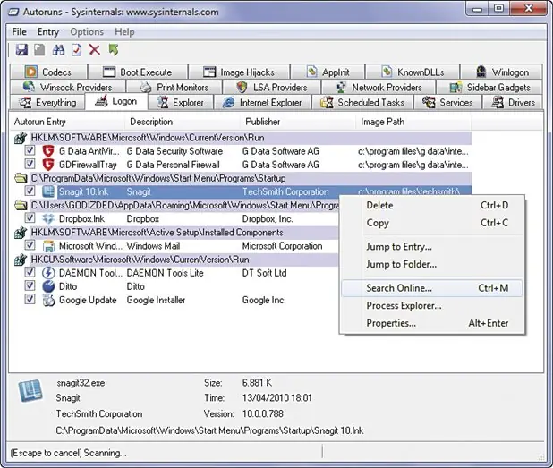
Task: Open the Scheduled Tasks tab
Action: (x=362, y=103)
